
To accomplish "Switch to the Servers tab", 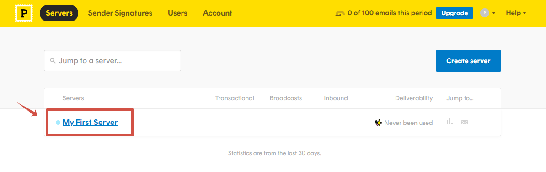I will point(59,13).
